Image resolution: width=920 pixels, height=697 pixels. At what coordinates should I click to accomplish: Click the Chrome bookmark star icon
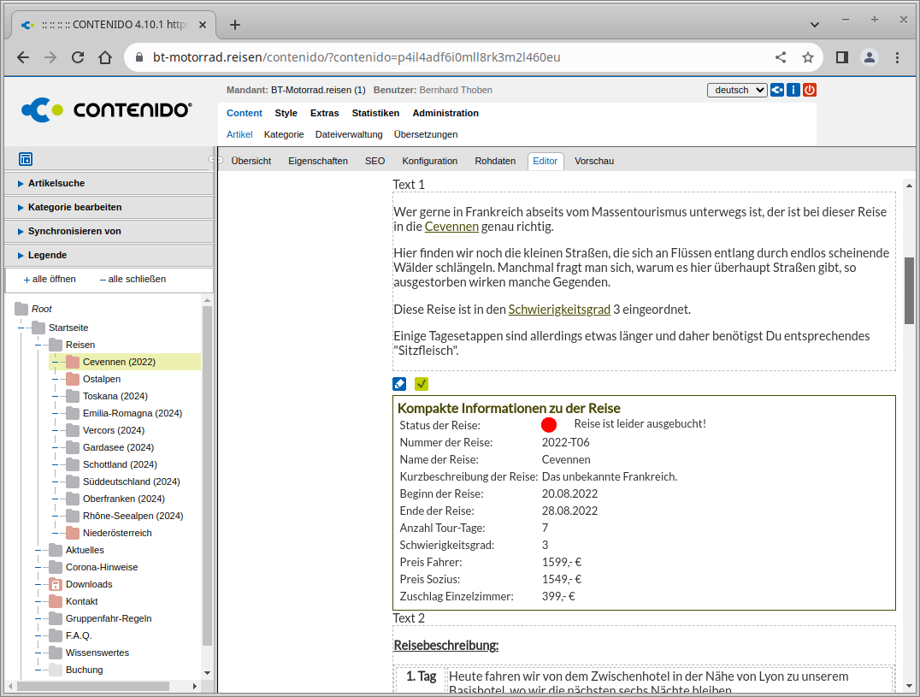[807, 57]
